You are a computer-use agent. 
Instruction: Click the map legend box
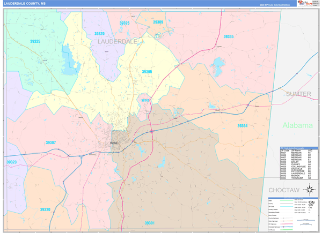pyautogui.click(x=294, y=213)
